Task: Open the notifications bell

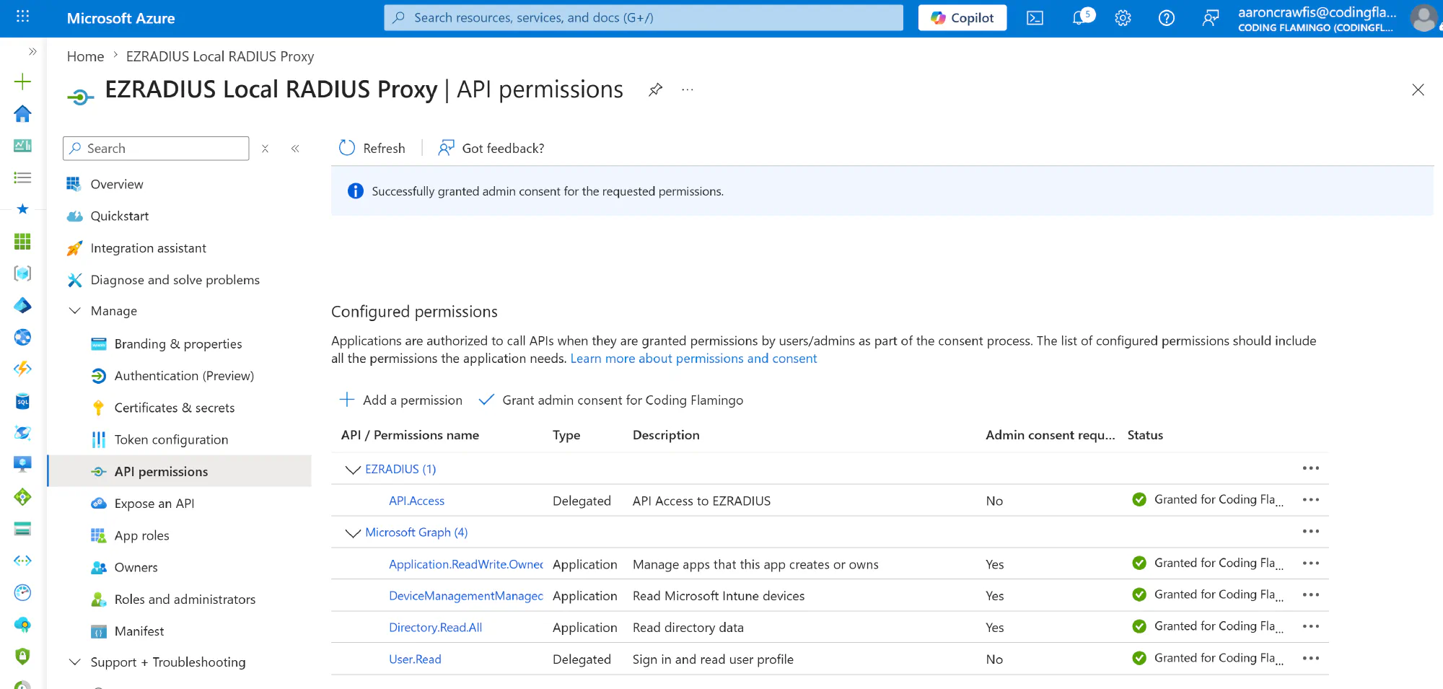Action: click(x=1079, y=18)
